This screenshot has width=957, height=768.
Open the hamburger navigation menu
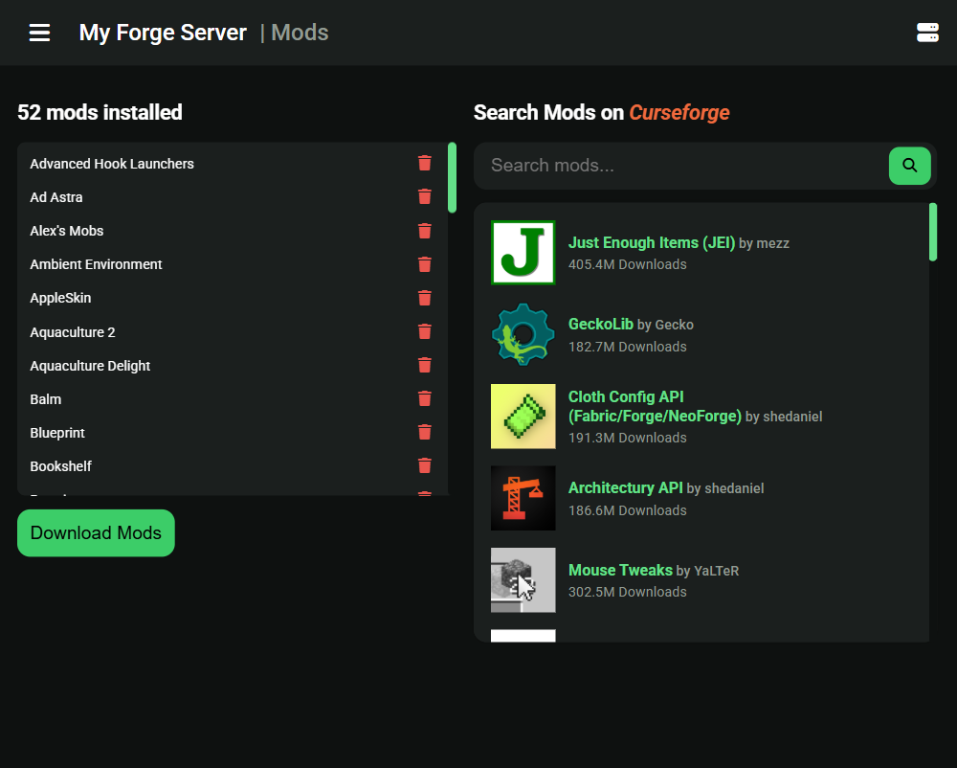coord(39,33)
